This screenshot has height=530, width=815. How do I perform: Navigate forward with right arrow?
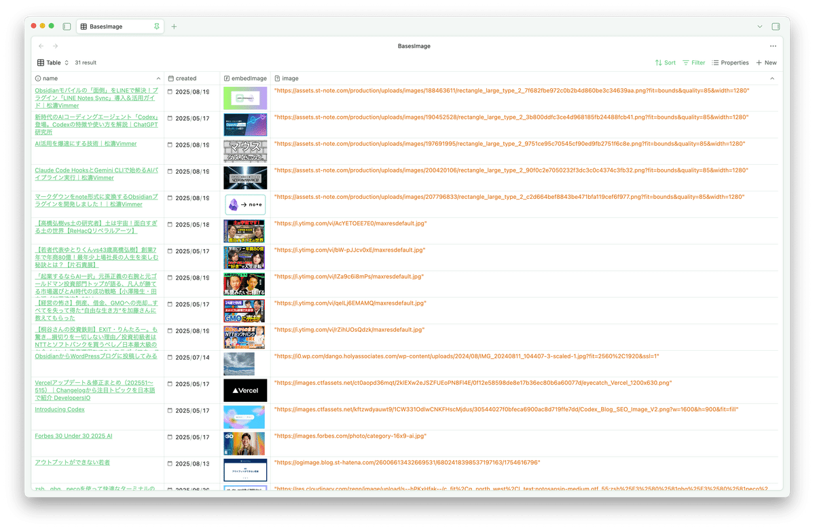tap(56, 46)
